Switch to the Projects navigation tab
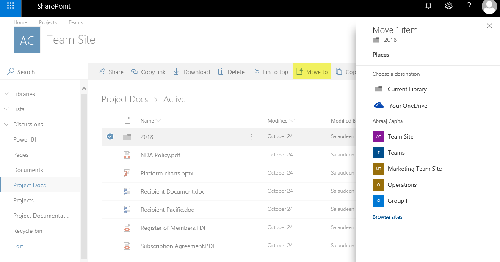The width and height of the screenshot is (500, 262). [x=48, y=22]
